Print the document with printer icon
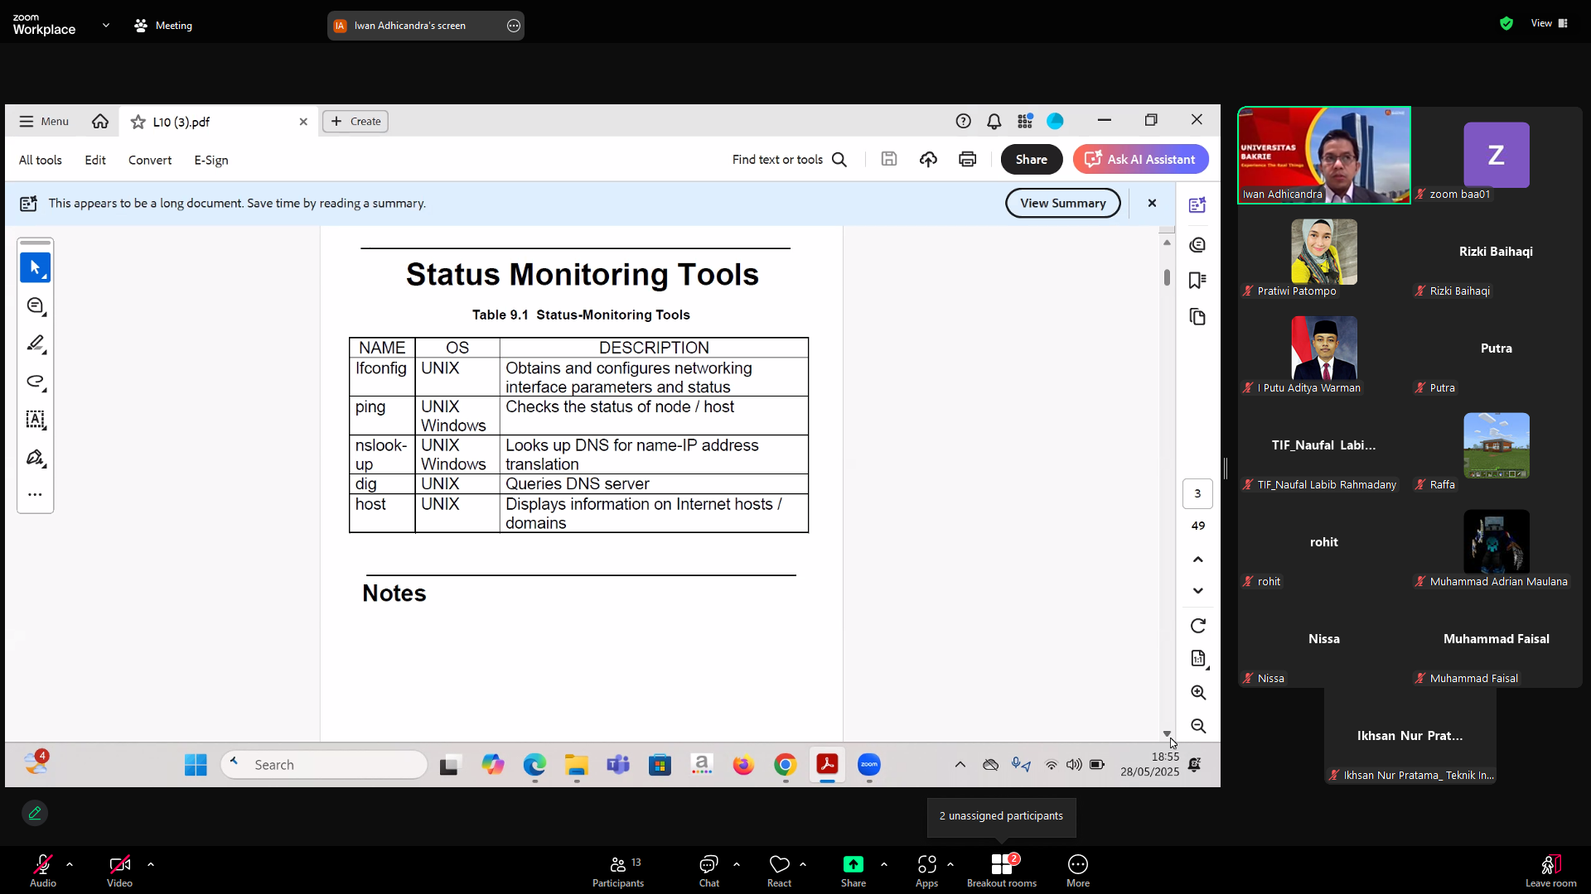1591x894 pixels. pyautogui.click(x=967, y=159)
